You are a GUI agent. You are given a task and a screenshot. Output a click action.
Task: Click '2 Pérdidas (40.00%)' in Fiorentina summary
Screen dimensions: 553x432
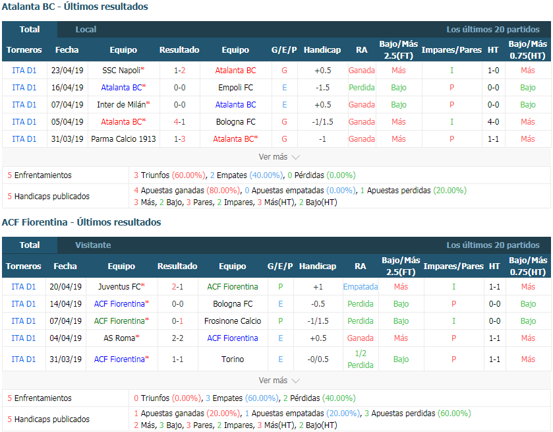coord(319,398)
